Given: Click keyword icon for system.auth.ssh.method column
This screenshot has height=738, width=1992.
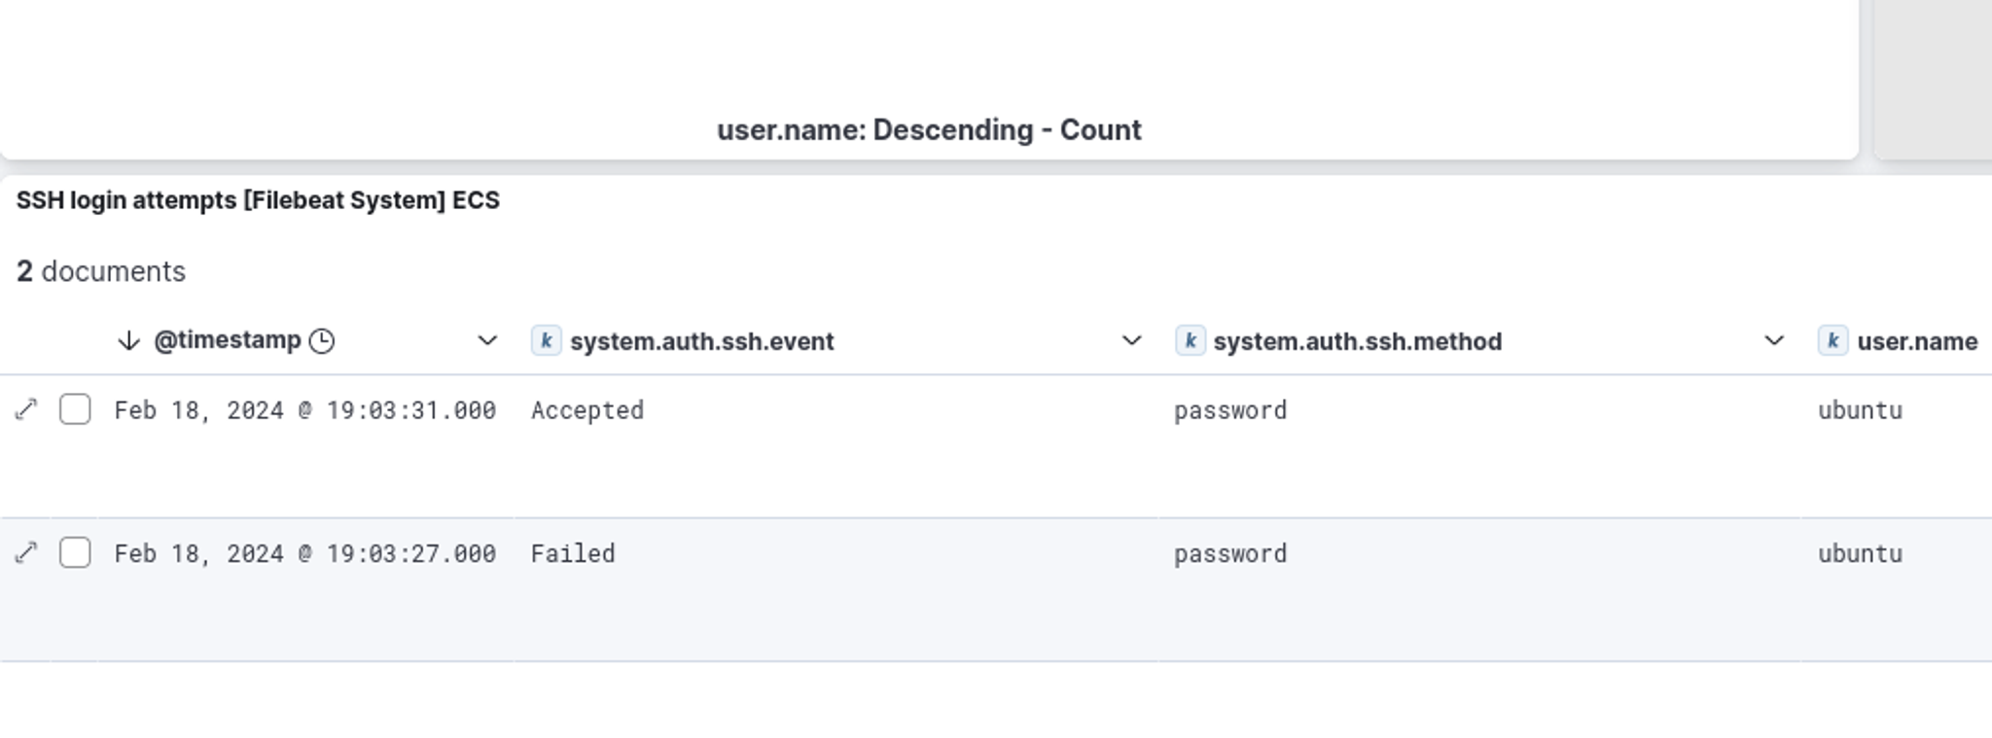Looking at the screenshot, I should click(x=1190, y=341).
